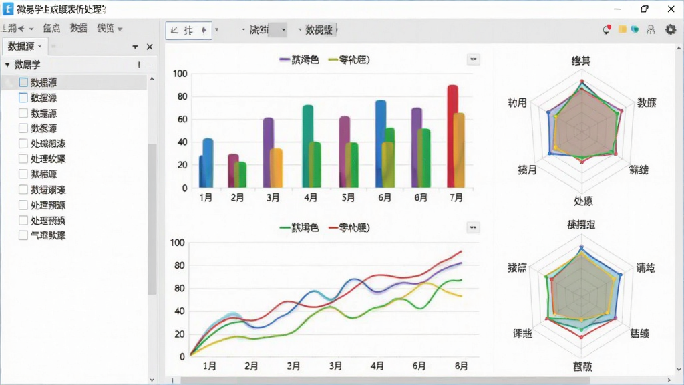This screenshot has height=385, width=684.
Task: Tick the blue-outlined checkbox below the highlighted row
Action: click(x=23, y=98)
